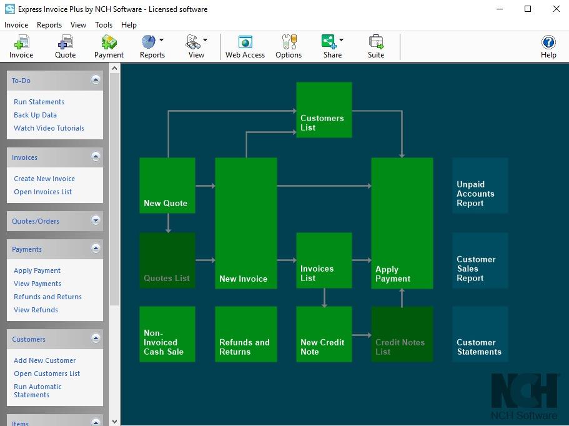Collapse the Payments sidebar panel
The width and height of the screenshot is (569, 426).
coord(96,249)
